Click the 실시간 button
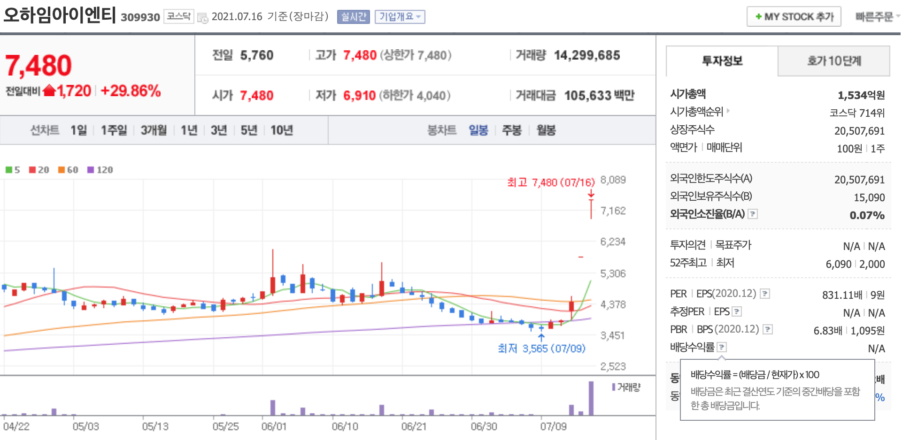 coord(354,17)
